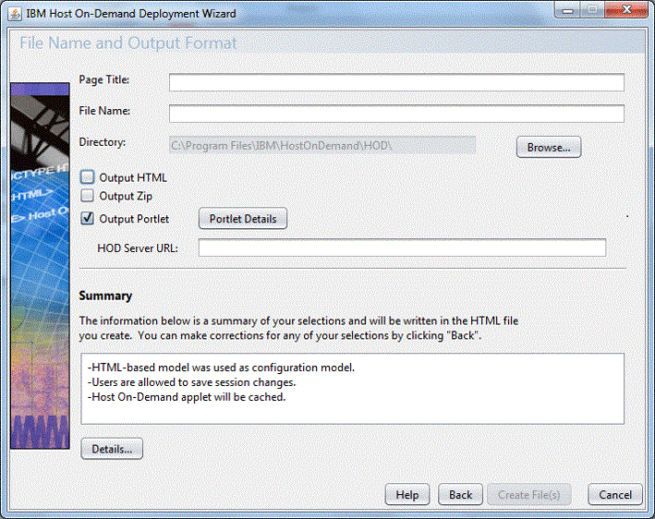Viewport: 655px width, 519px height.
Task: Click the Help button
Action: click(407, 495)
